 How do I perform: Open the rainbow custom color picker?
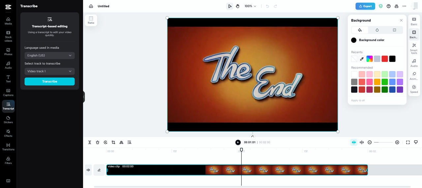click(x=370, y=59)
